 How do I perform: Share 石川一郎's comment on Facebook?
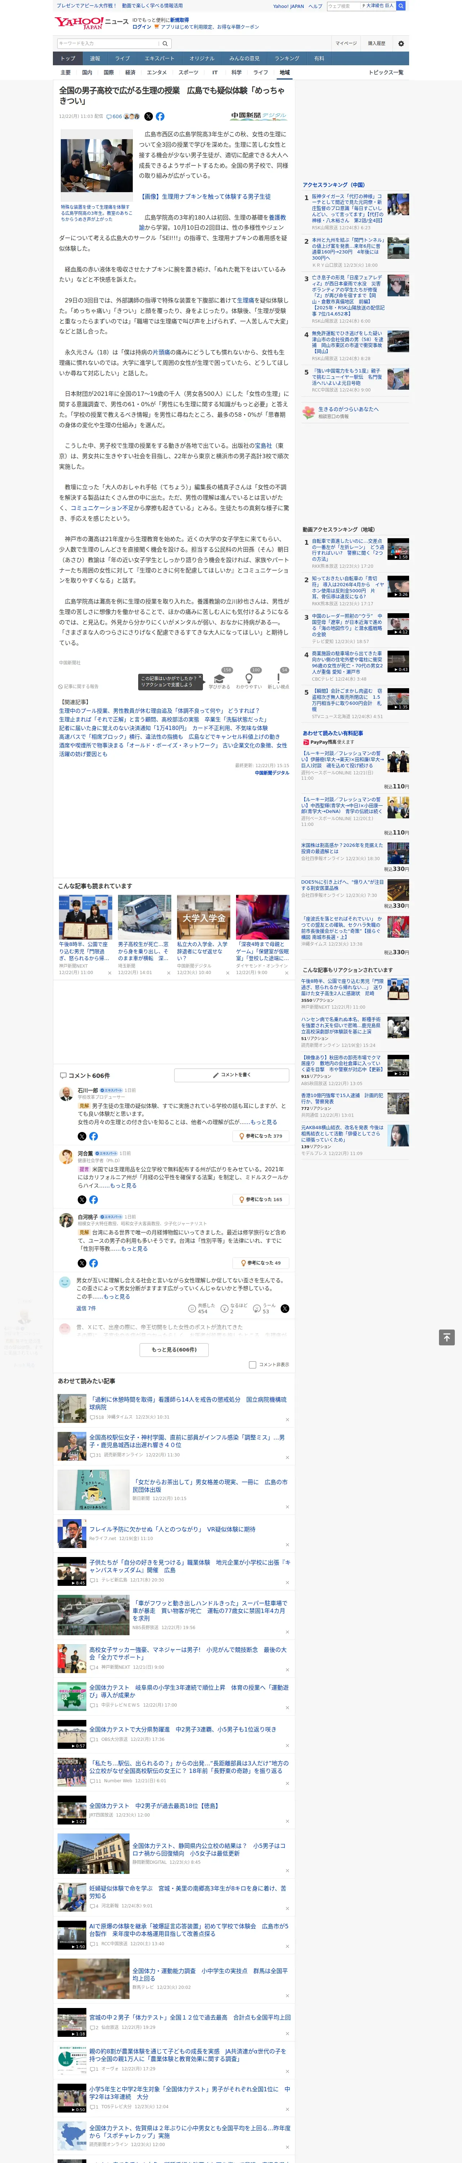tap(93, 1136)
